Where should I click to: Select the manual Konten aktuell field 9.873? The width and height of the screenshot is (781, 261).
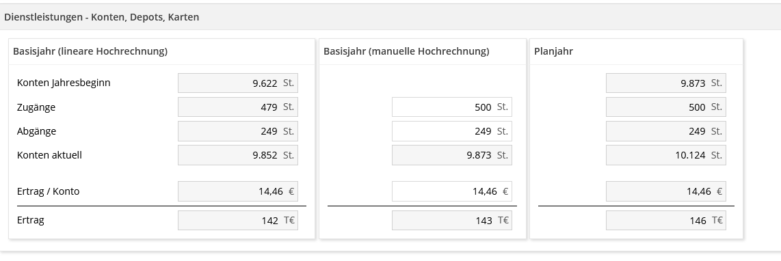[452, 155]
